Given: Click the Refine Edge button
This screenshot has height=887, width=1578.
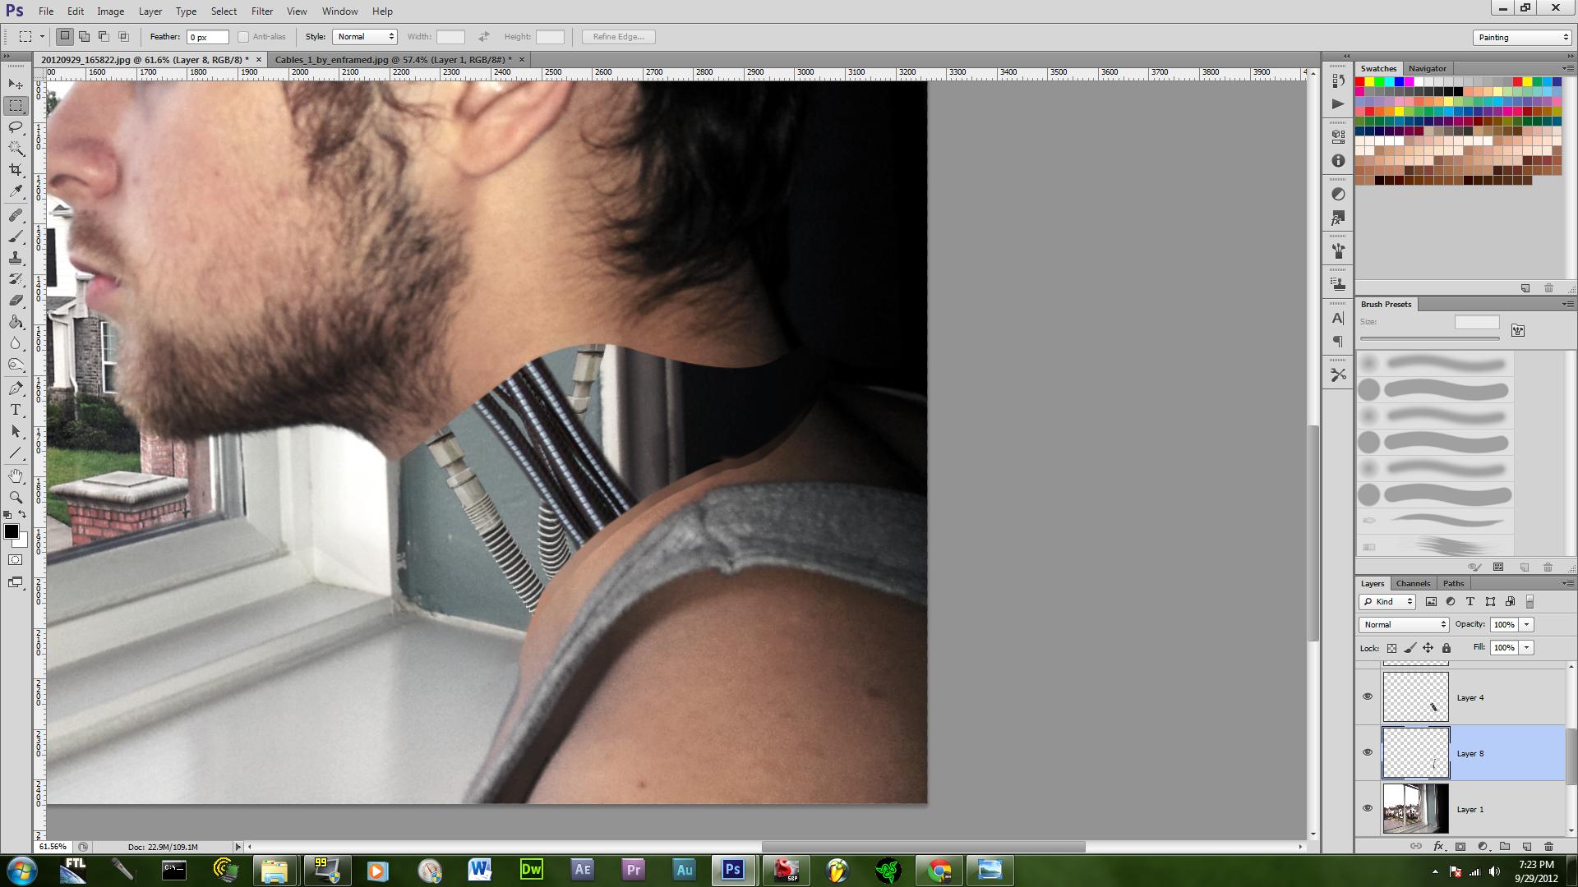Looking at the screenshot, I should pos(618,37).
